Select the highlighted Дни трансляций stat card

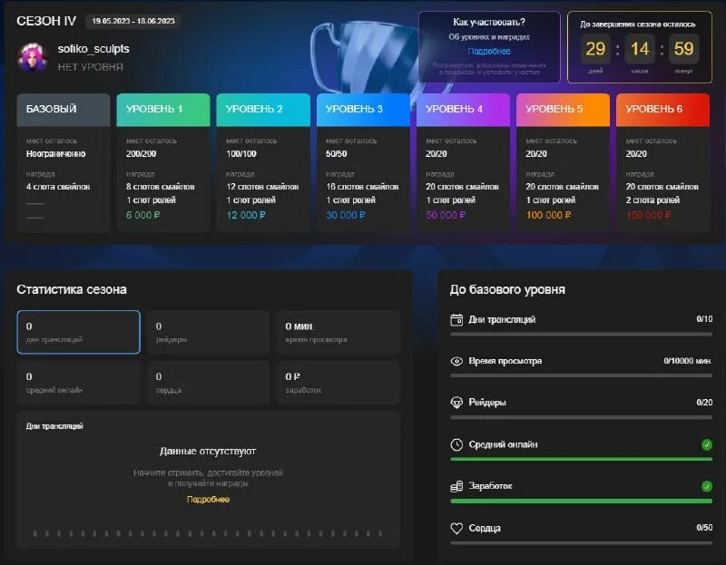point(77,331)
